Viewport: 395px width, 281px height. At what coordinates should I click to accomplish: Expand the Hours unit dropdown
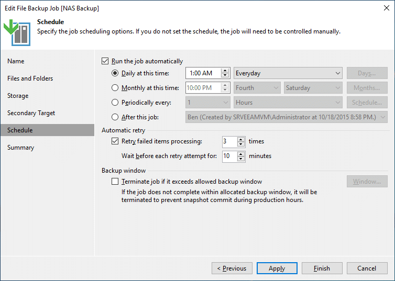click(x=288, y=103)
